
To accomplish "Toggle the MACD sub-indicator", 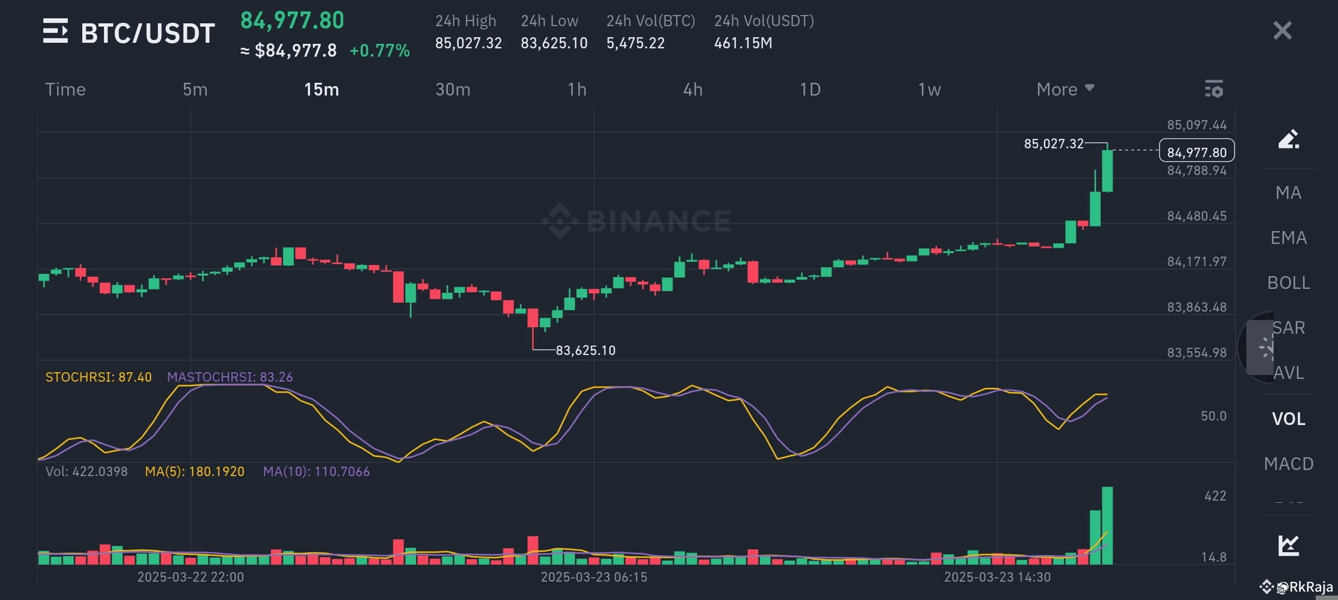I will pos(1289,463).
